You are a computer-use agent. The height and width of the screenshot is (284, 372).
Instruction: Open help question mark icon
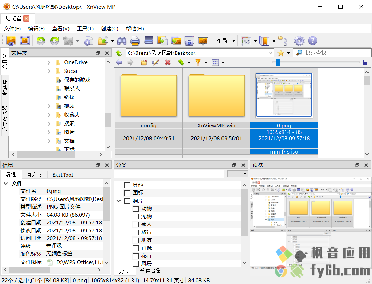[x=313, y=41]
